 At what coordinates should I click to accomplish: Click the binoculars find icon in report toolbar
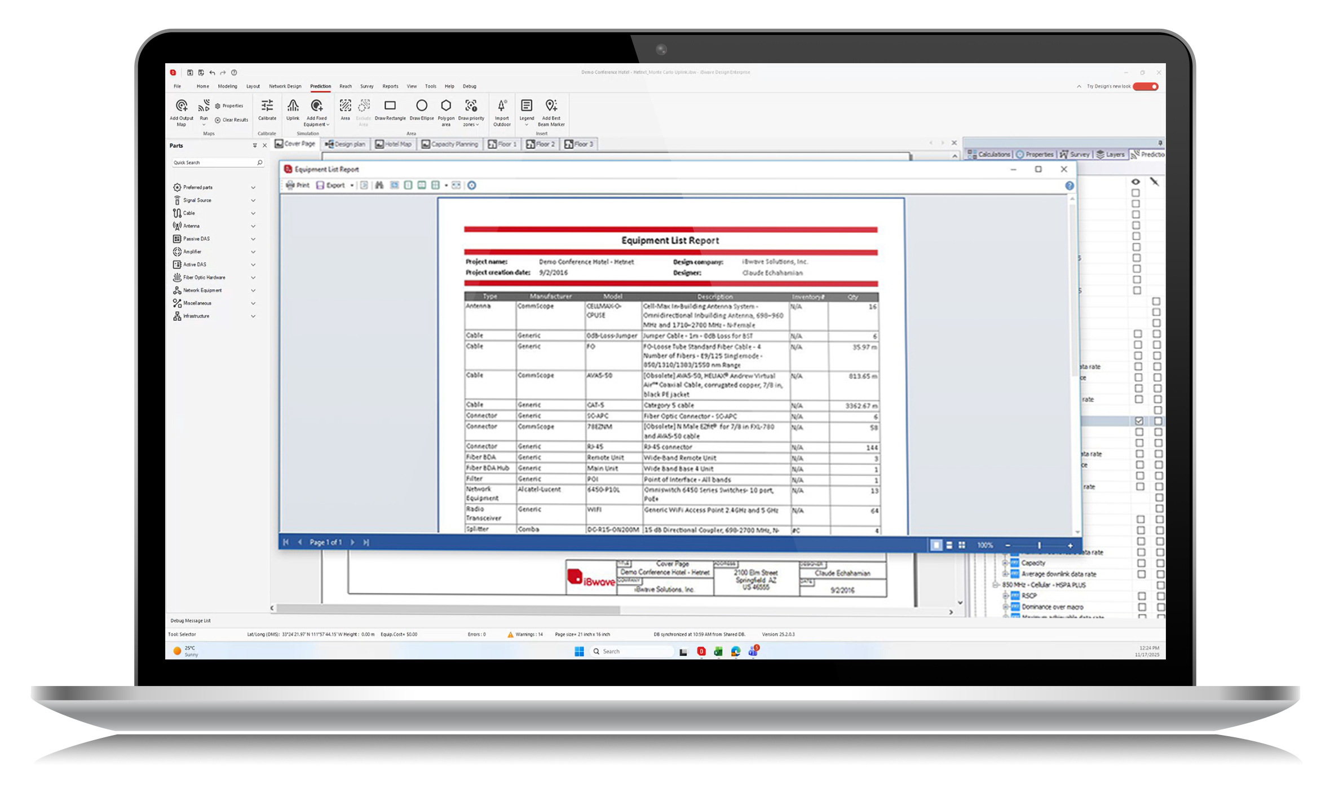(379, 185)
